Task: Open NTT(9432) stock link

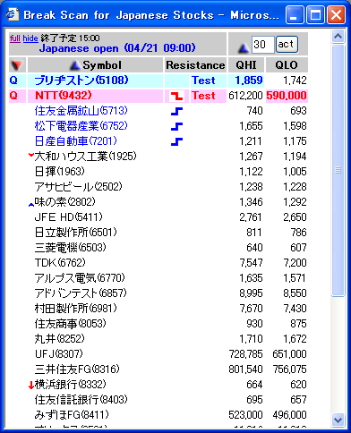Action: coord(64,96)
